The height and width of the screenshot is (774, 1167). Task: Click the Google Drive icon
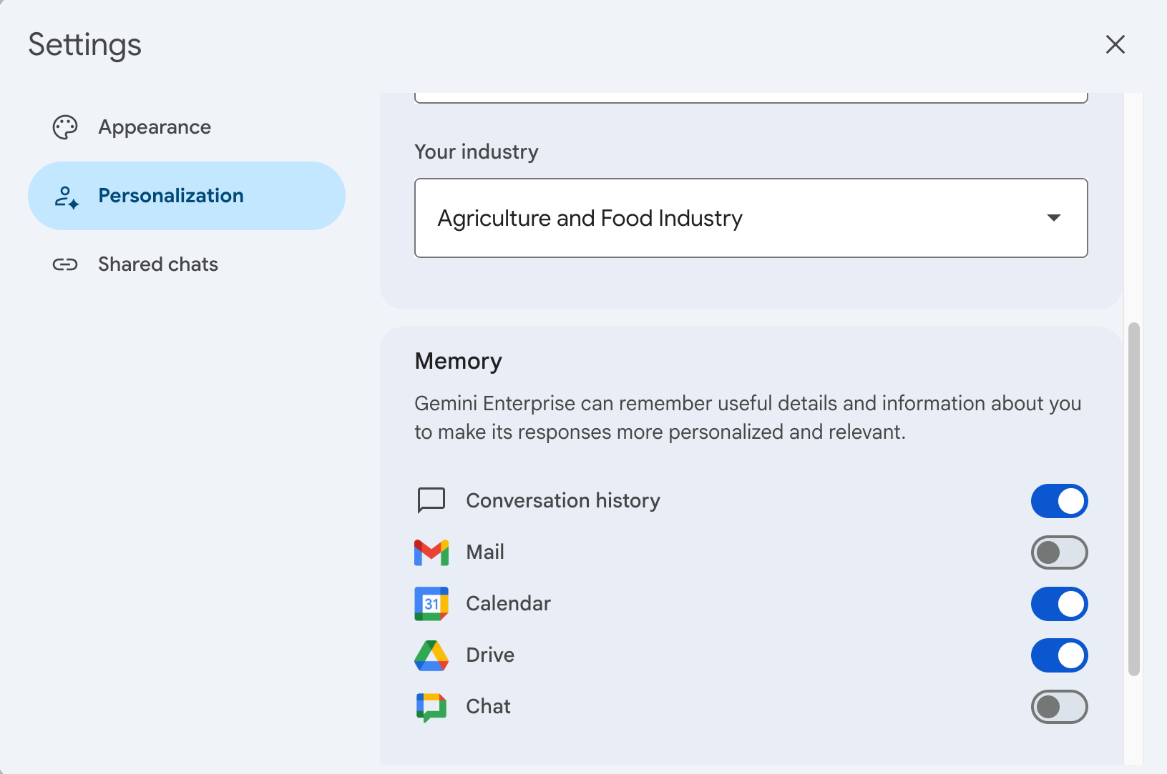pyautogui.click(x=431, y=655)
